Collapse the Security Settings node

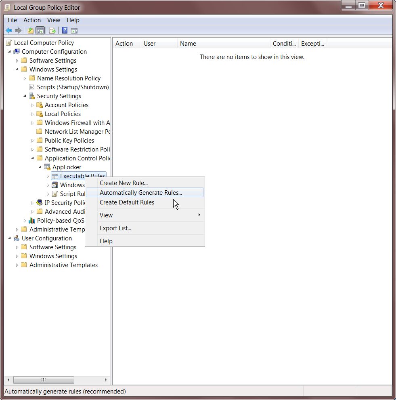25,96
